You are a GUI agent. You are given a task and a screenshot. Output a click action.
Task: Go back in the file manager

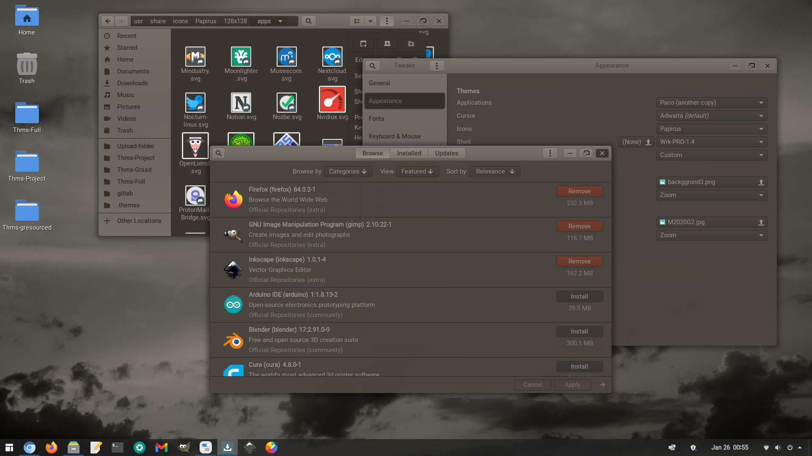click(x=108, y=21)
